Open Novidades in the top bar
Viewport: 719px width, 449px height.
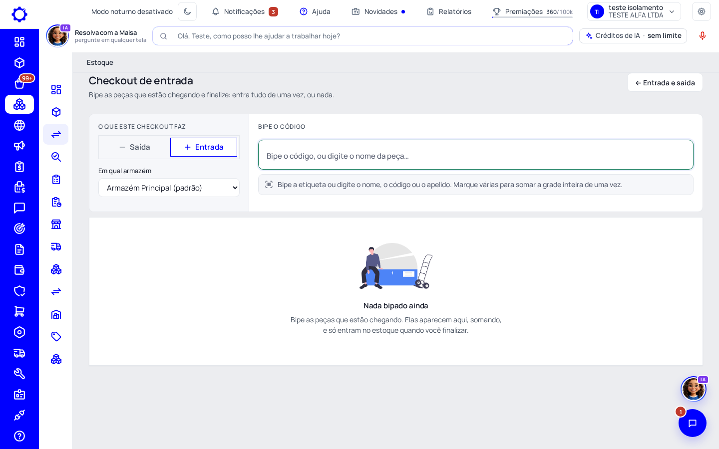coord(378,11)
